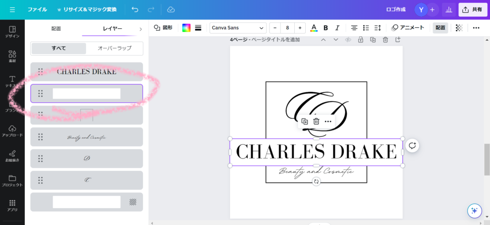490x225 pixels.
Task: Open the 図形 shape options
Action: click(163, 28)
